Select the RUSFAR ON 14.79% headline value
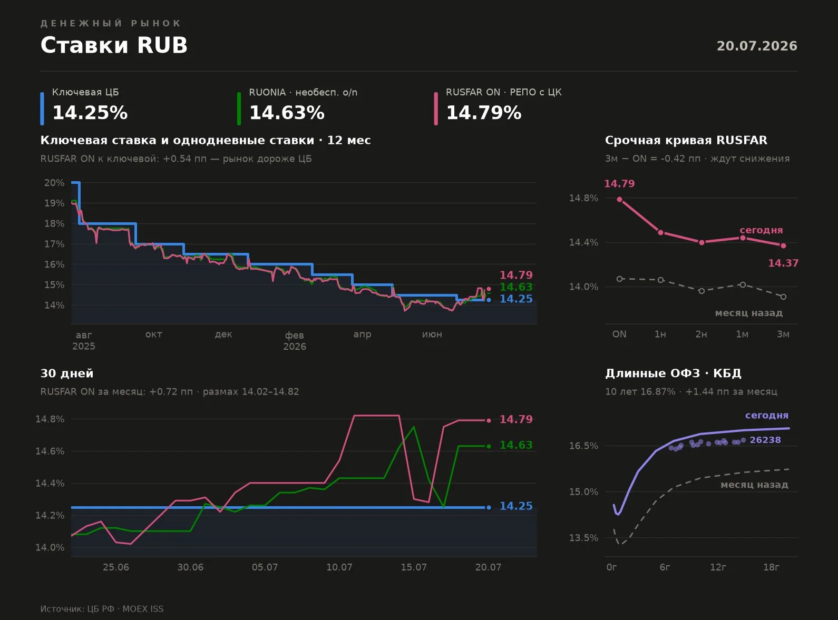 tap(484, 113)
